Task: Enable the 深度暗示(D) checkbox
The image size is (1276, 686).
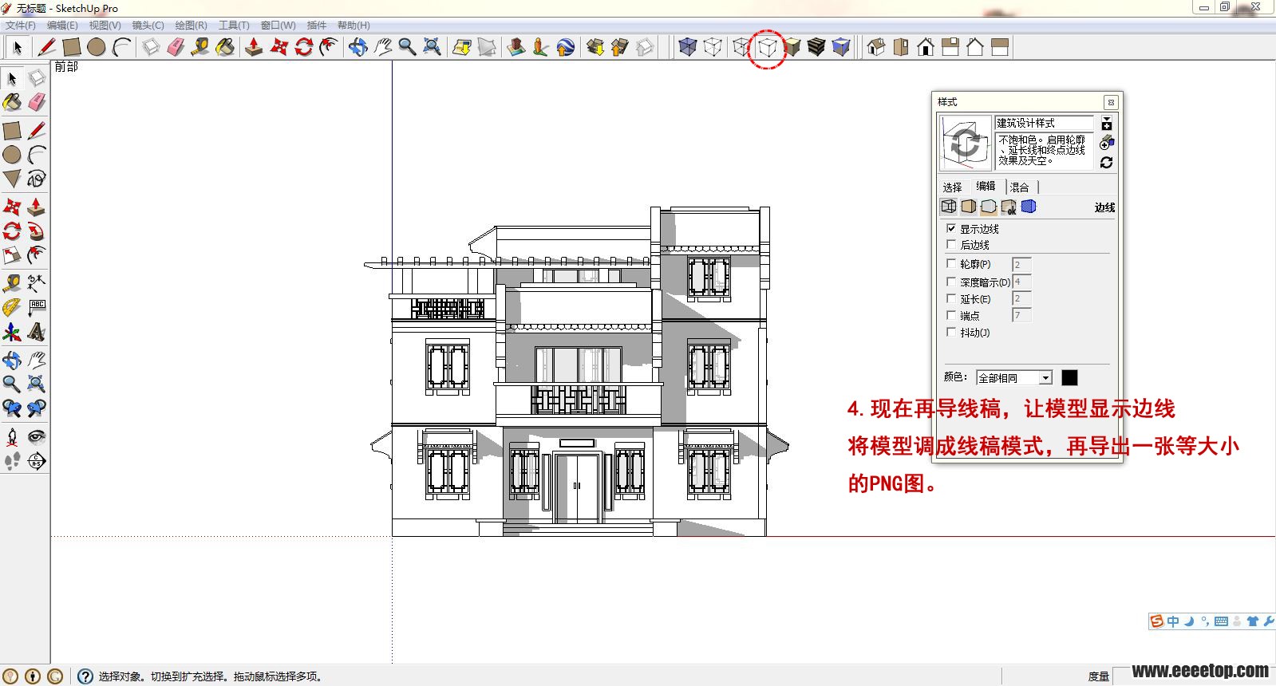Action: click(x=951, y=282)
